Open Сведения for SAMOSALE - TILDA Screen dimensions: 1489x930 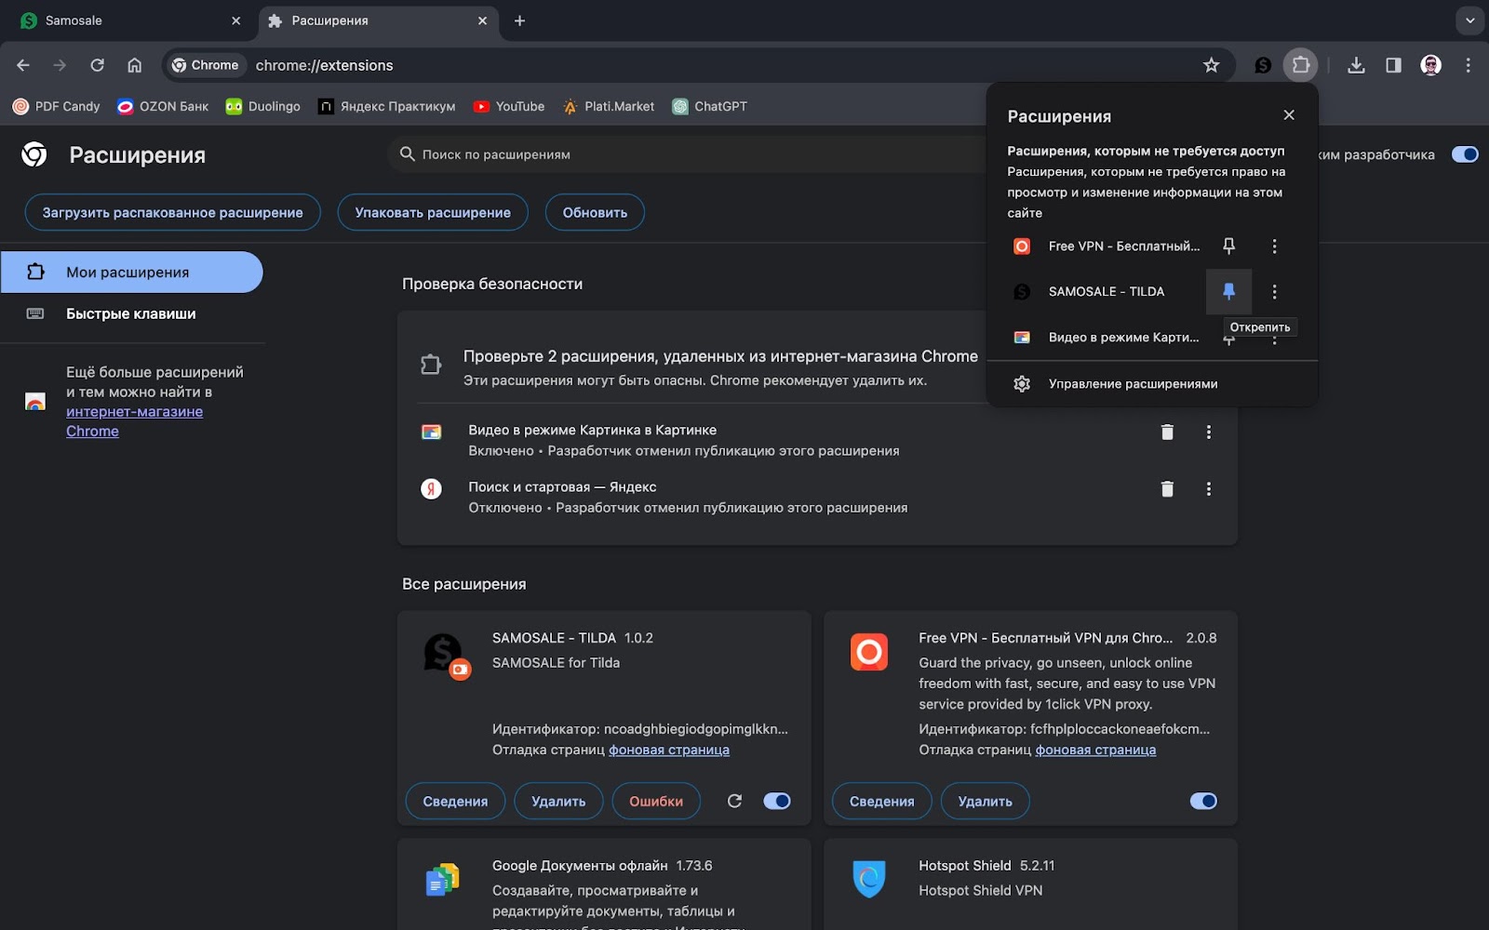click(455, 801)
